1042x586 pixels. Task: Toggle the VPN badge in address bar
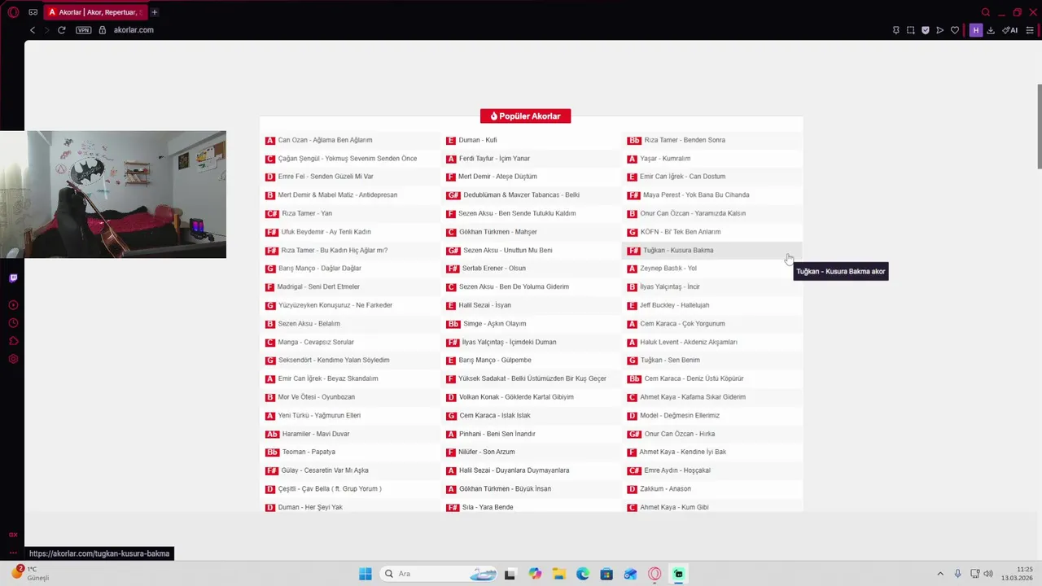pos(83,30)
